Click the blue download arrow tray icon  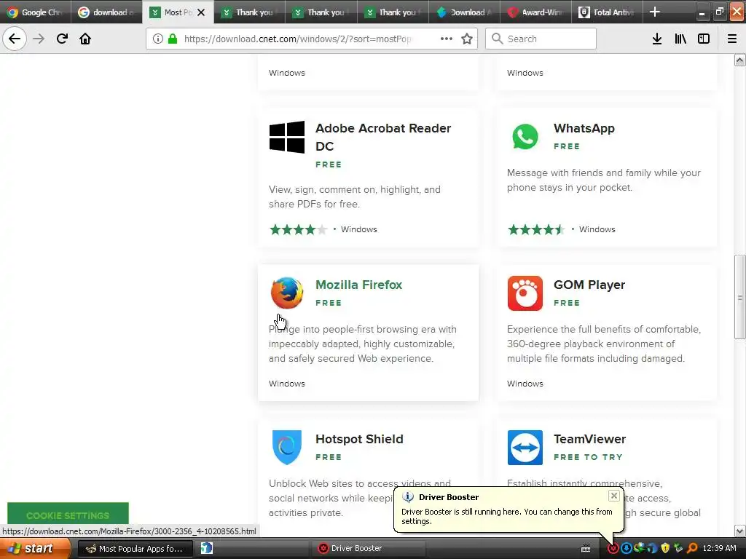[x=626, y=549]
